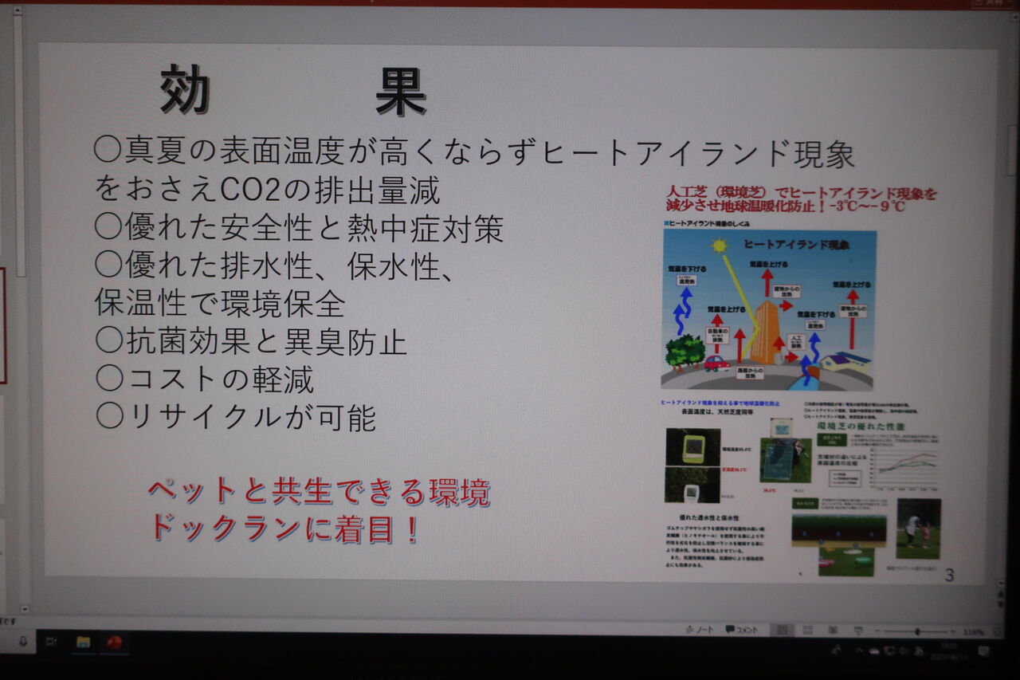Click the line 保温性で環境保全
Viewport: 1020px width, 680px height.
[x=220, y=303]
